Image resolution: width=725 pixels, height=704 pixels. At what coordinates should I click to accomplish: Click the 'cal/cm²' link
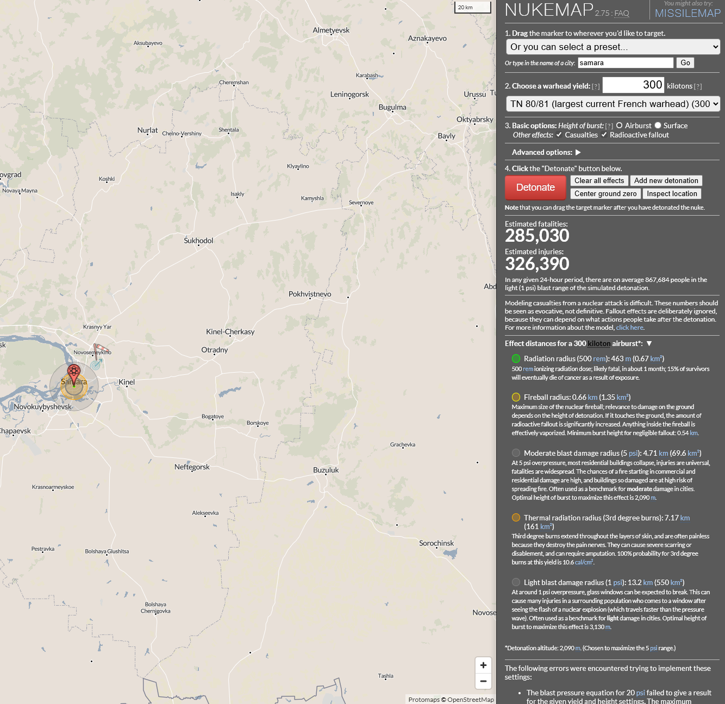tap(584, 562)
